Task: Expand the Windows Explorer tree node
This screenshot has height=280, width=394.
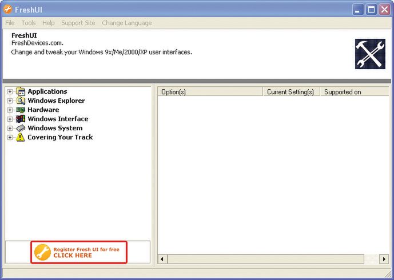Action: tap(10, 101)
